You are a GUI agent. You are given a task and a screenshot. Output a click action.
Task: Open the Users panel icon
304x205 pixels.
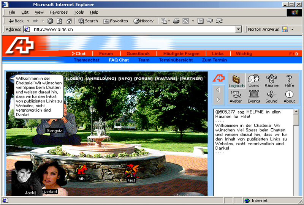tap(253, 81)
